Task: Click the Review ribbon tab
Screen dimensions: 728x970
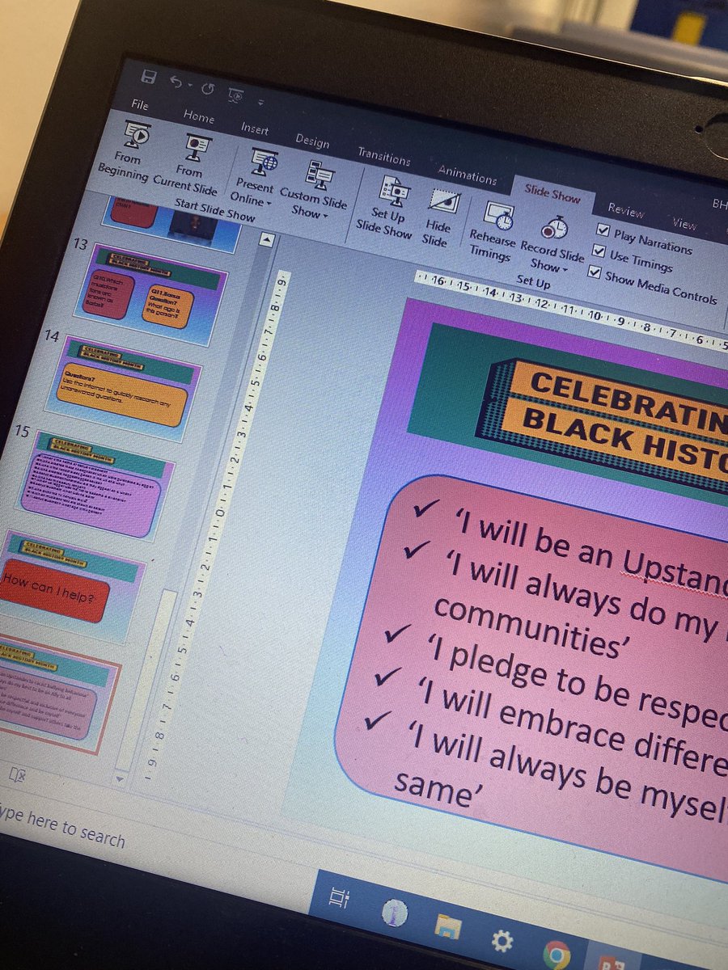Action: (626, 208)
